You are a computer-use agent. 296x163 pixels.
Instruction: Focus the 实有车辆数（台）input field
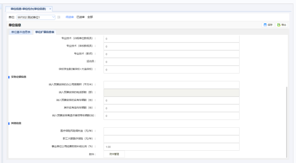click(172, 100)
